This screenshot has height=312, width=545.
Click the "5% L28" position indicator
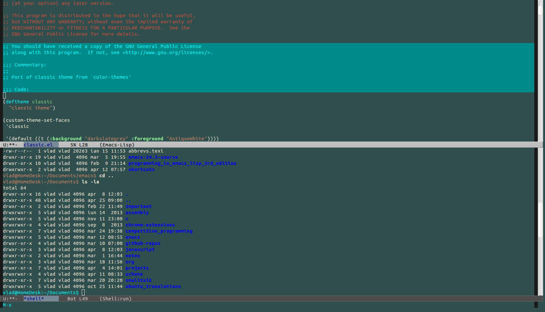pos(79,145)
